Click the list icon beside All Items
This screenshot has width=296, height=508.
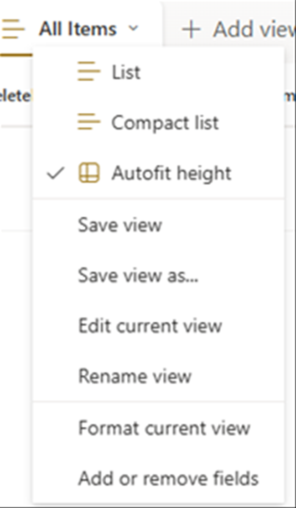(12, 29)
